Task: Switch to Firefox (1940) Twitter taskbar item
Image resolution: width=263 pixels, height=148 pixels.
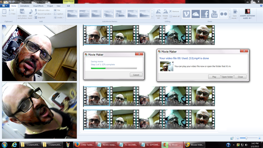Action: tap(84, 145)
